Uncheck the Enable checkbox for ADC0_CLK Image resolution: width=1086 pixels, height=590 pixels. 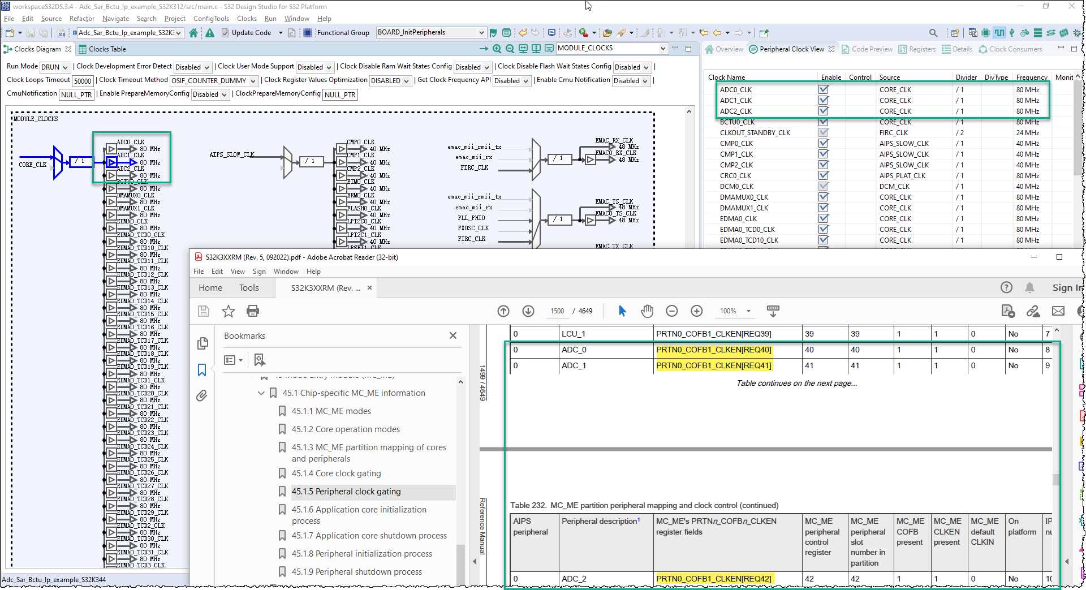click(x=824, y=89)
